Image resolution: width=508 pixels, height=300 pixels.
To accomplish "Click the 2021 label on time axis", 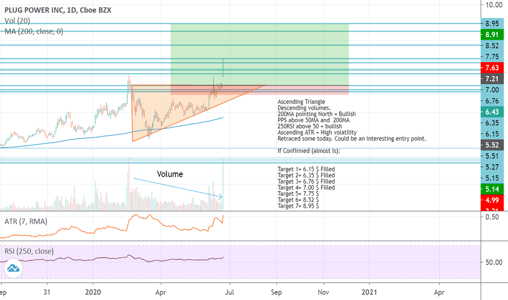I will 370,292.
